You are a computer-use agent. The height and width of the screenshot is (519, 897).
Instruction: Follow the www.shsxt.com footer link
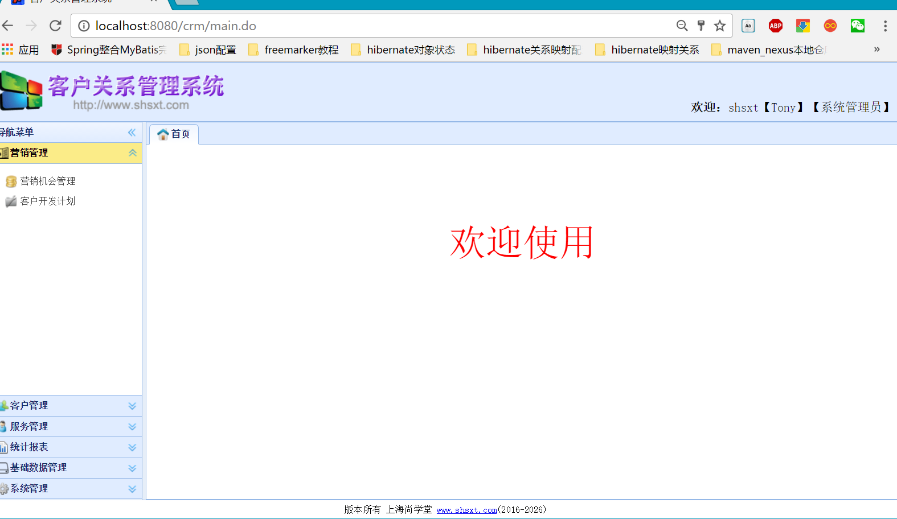click(x=466, y=510)
